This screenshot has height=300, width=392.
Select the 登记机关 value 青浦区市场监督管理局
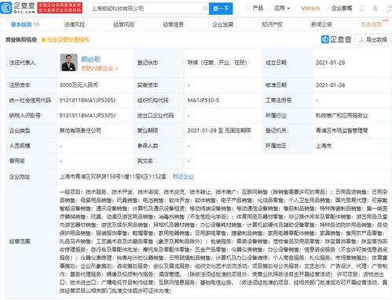pyautogui.click(x=342, y=131)
